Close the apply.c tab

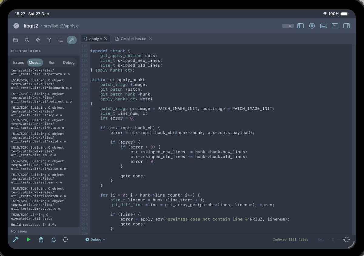pyautogui.click(x=106, y=39)
